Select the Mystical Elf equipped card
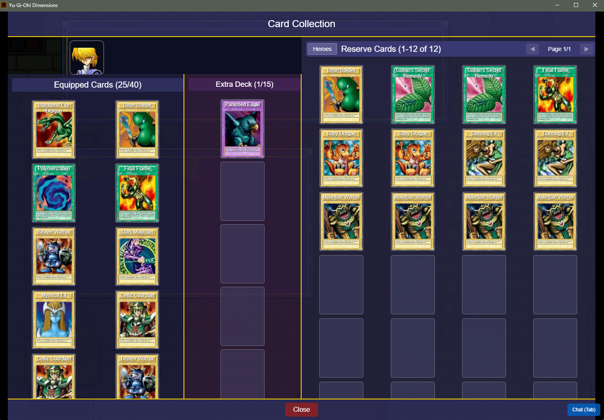 [54, 320]
